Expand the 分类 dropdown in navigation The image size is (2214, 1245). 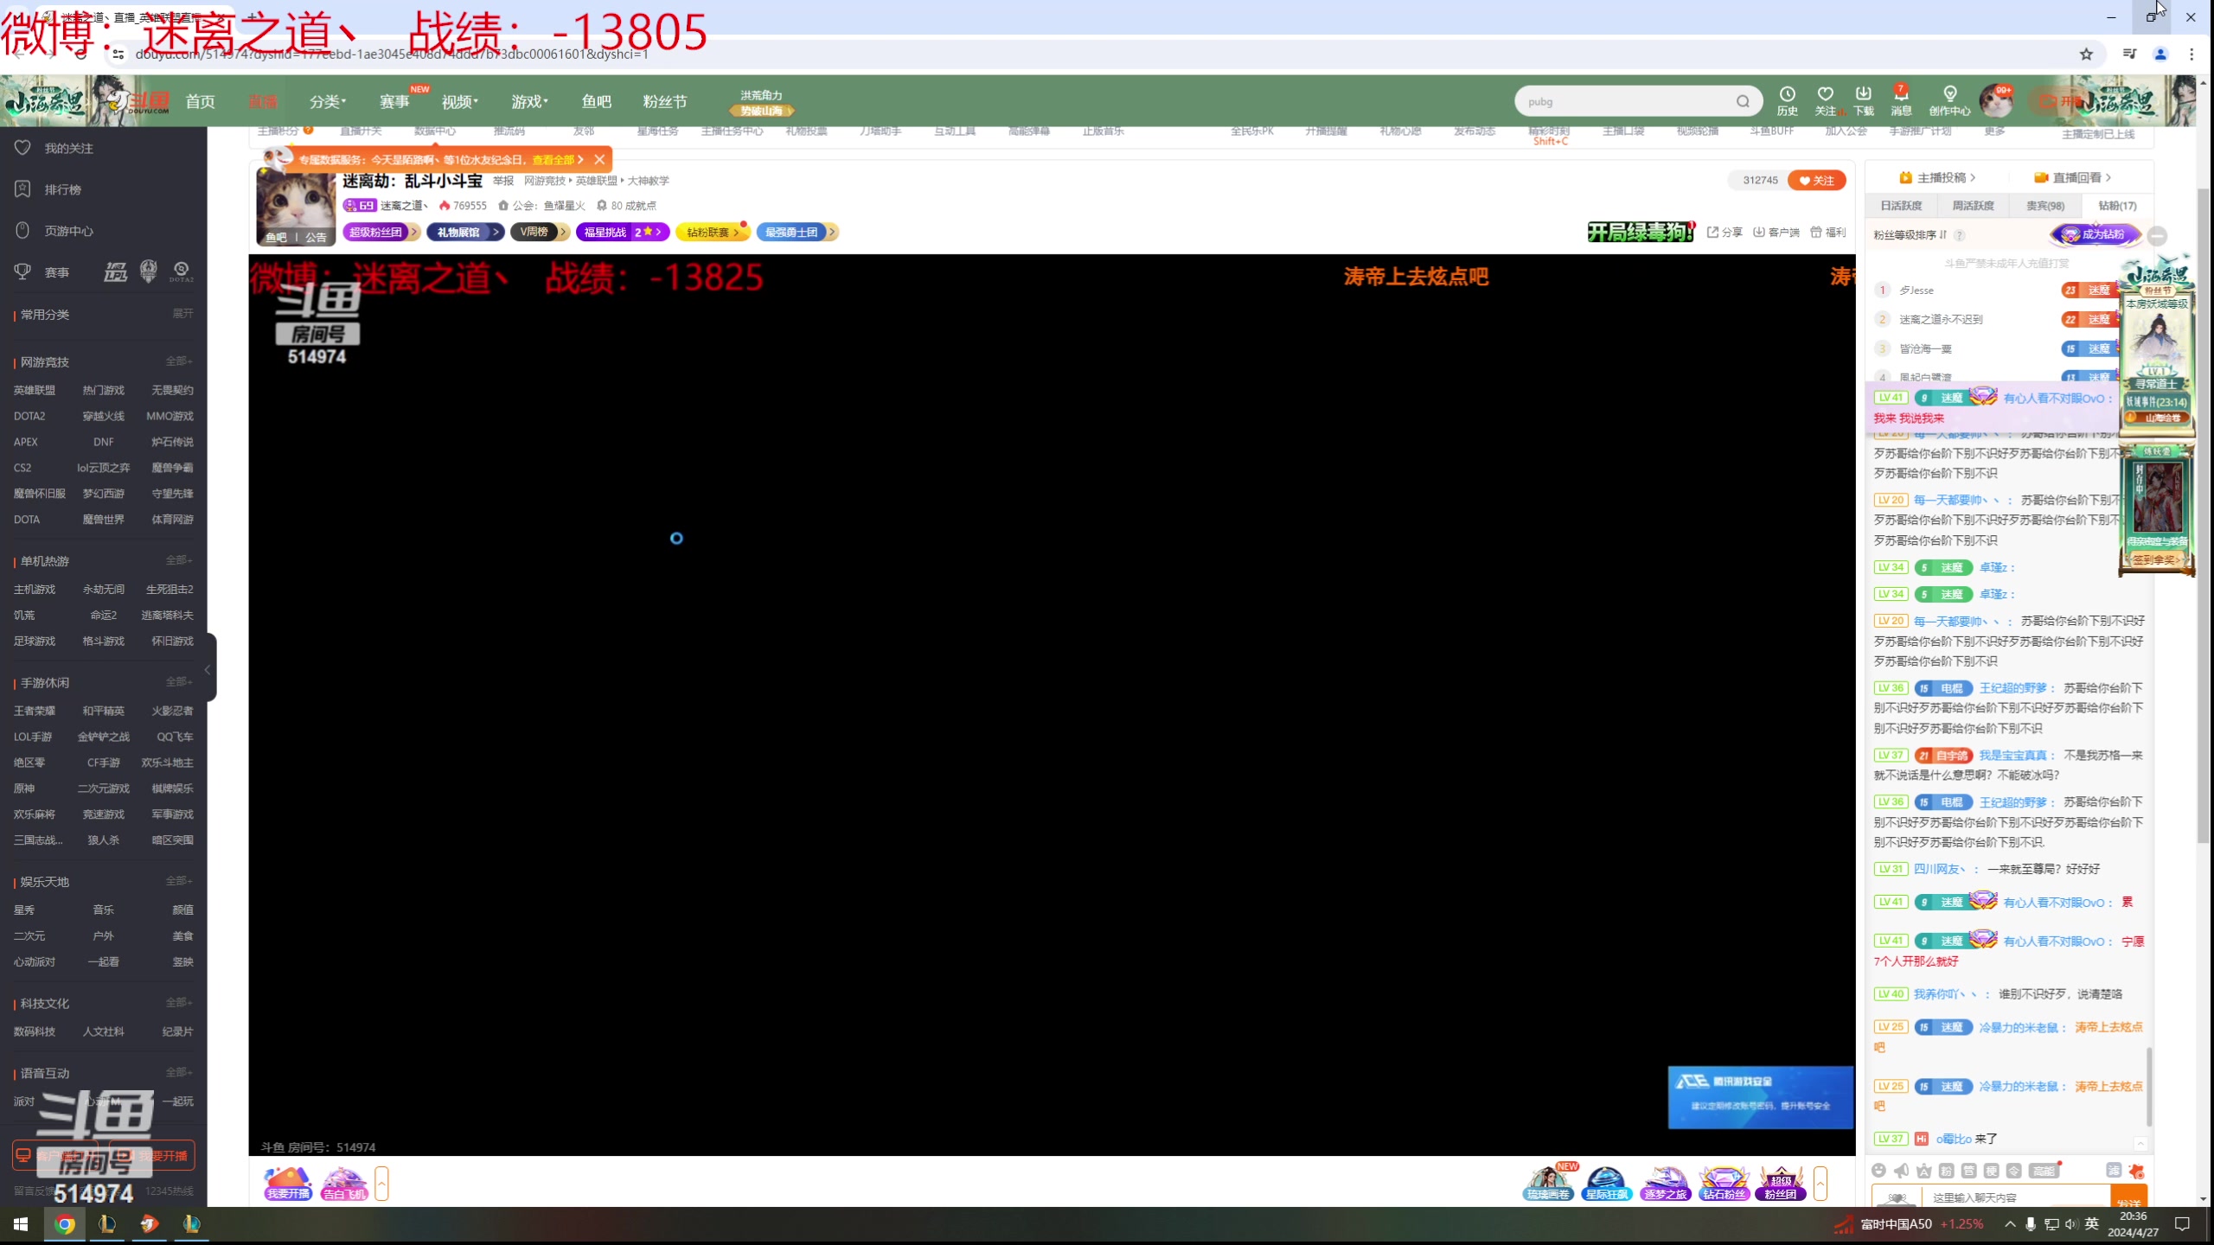328,101
